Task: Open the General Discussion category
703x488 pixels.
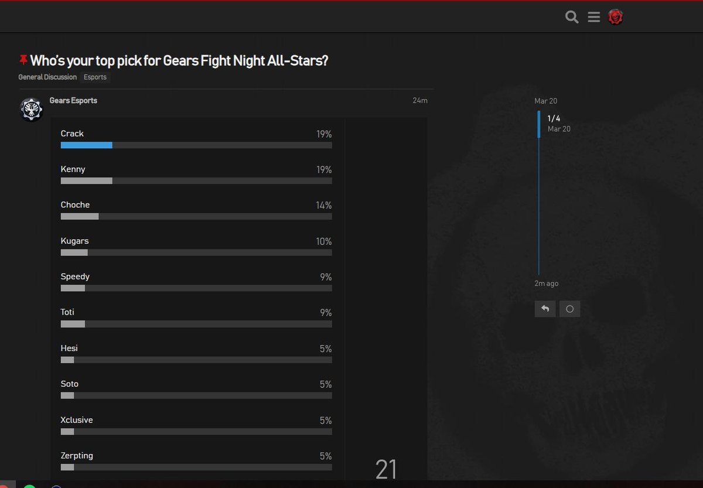Action: click(x=47, y=77)
